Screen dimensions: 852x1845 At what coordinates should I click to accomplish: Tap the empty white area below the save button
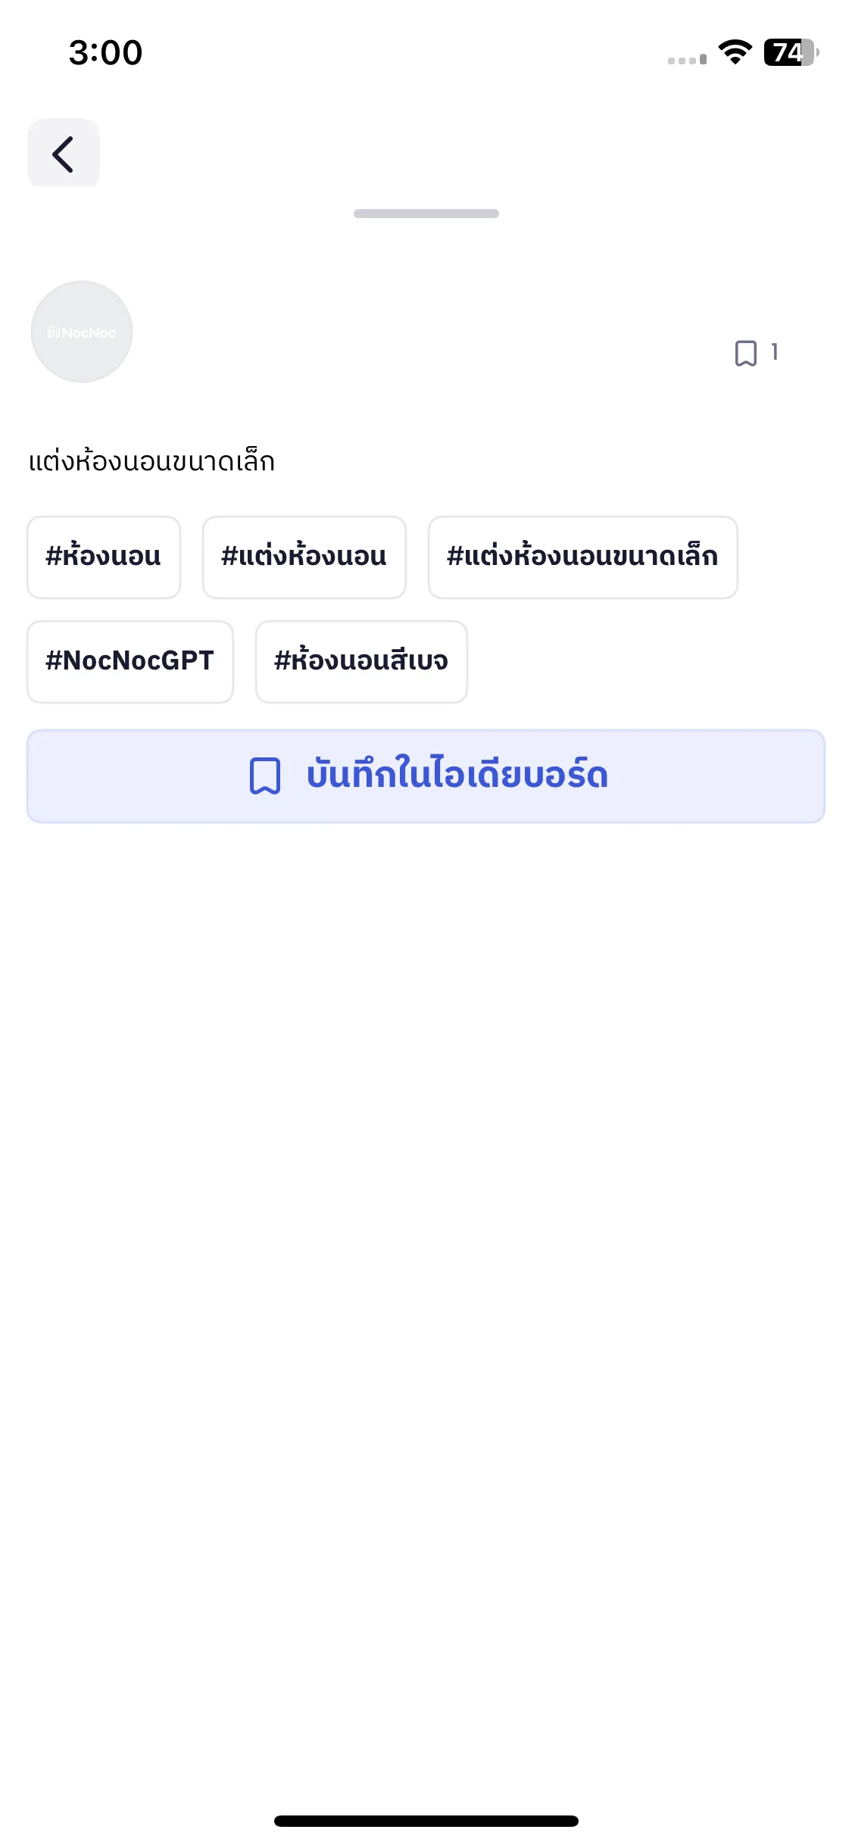(x=426, y=1288)
